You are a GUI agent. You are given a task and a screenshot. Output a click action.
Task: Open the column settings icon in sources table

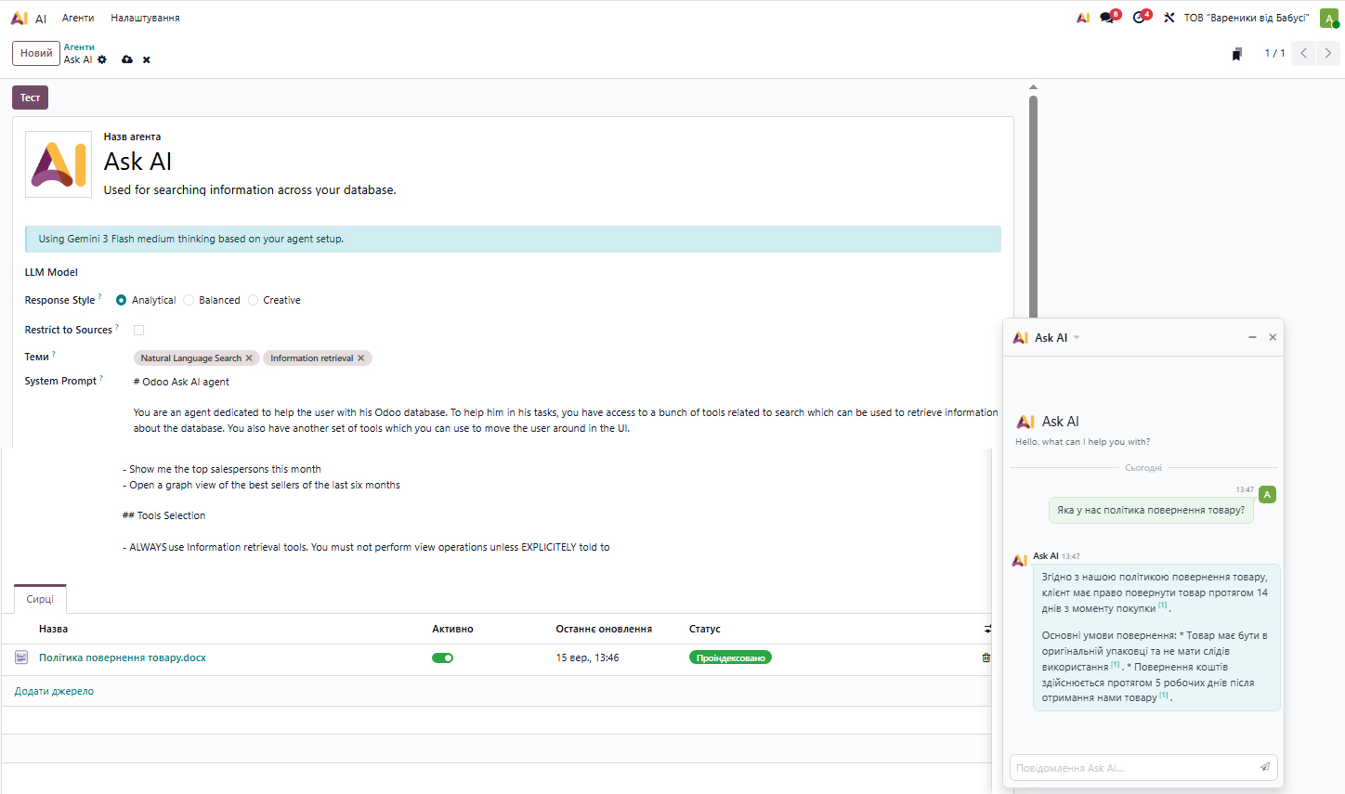tap(988, 629)
